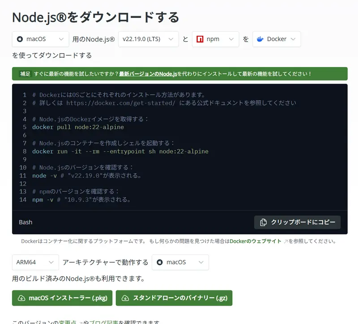Click the blue Docker whale icon
This screenshot has width=358, height=324.
(x=260, y=39)
